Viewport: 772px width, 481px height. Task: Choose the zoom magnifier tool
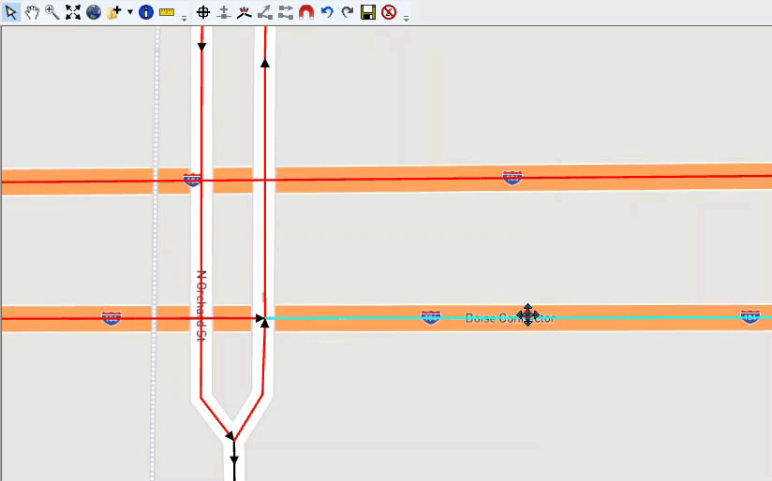click(x=52, y=12)
